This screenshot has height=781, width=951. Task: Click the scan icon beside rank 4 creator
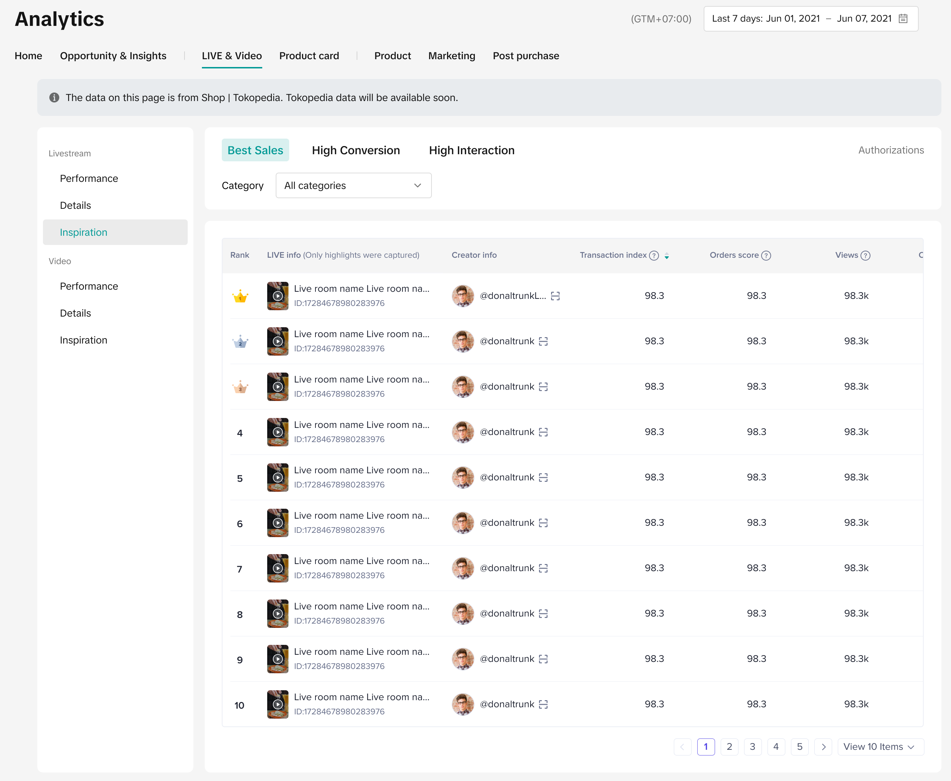(x=543, y=433)
